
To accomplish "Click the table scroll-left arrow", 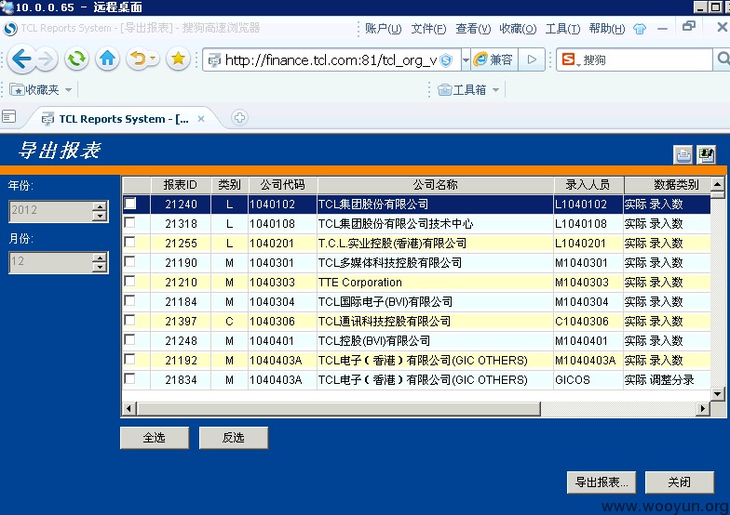I will click(128, 409).
